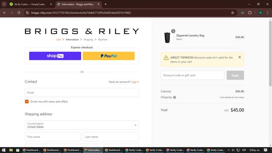Click the Apply discount button
The image size is (272, 153).
(x=235, y=75)
